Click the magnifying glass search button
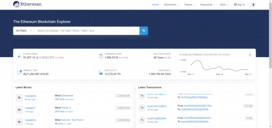 143,31
